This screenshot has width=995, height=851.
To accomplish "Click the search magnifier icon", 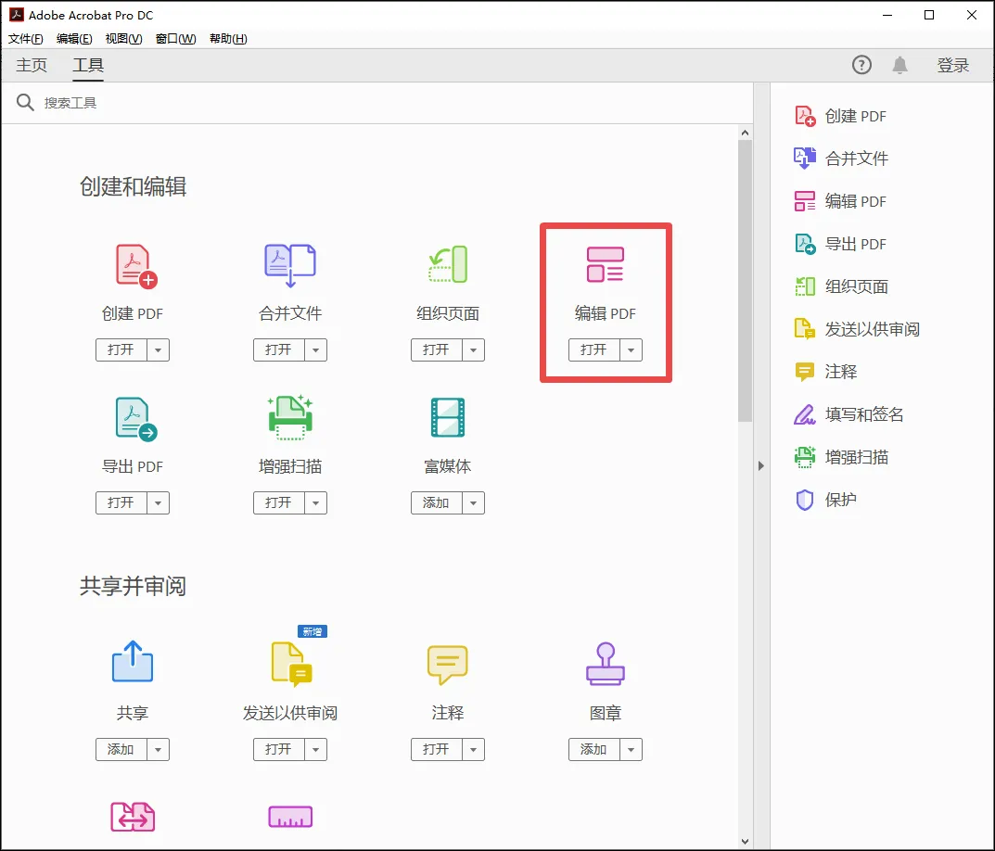I will coord(25,102).
